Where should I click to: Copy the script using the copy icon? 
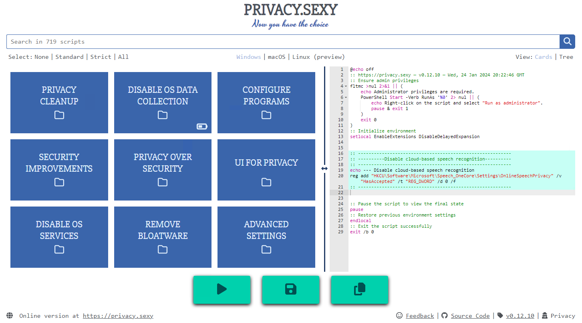tap(359, 289)
